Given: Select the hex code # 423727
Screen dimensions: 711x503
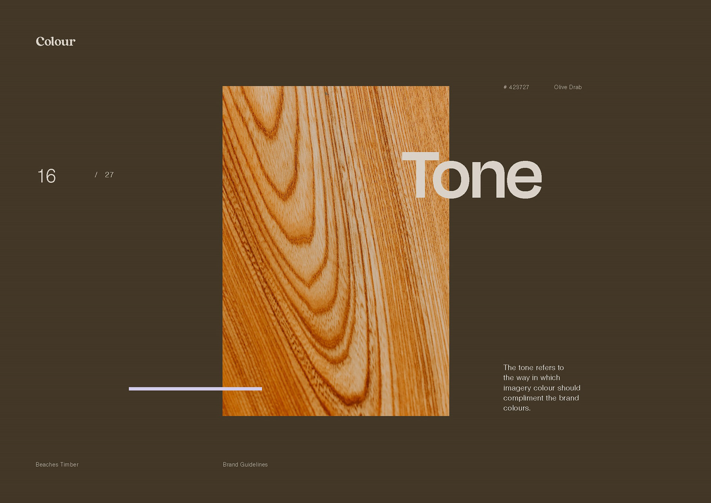Looking at the screenshot, I should (x=516, y=87).
